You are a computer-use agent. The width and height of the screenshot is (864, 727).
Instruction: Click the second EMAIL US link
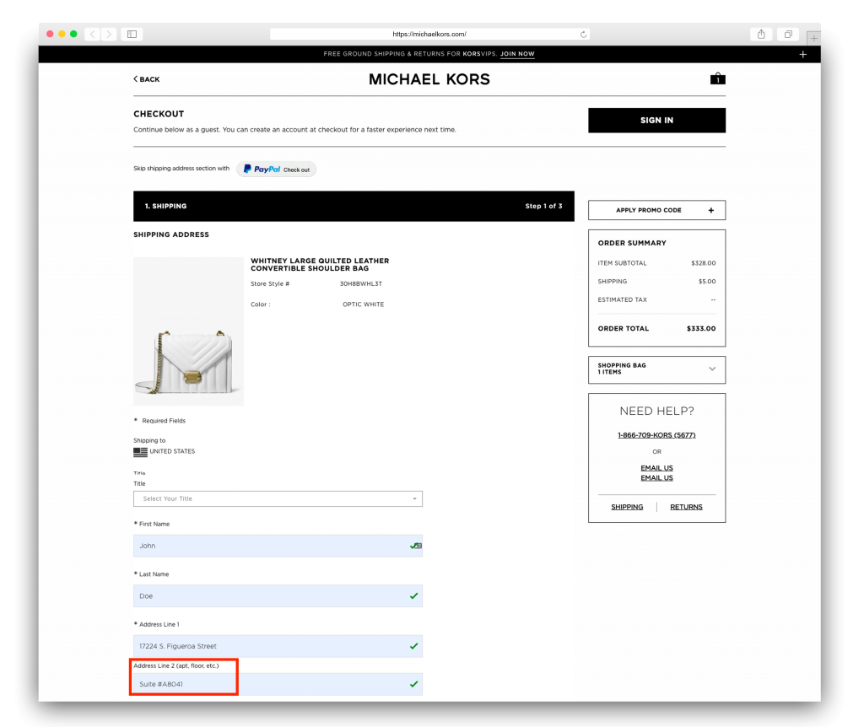point(656,478)
